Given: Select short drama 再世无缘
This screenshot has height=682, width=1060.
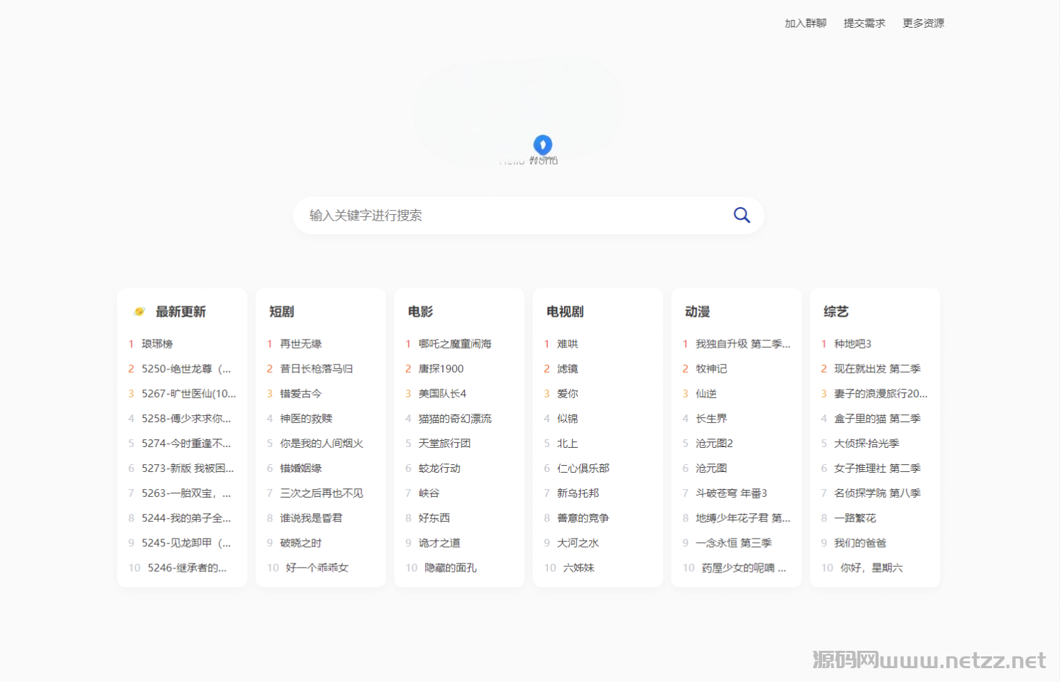Looking at the screenshot, I should point(301,344).
